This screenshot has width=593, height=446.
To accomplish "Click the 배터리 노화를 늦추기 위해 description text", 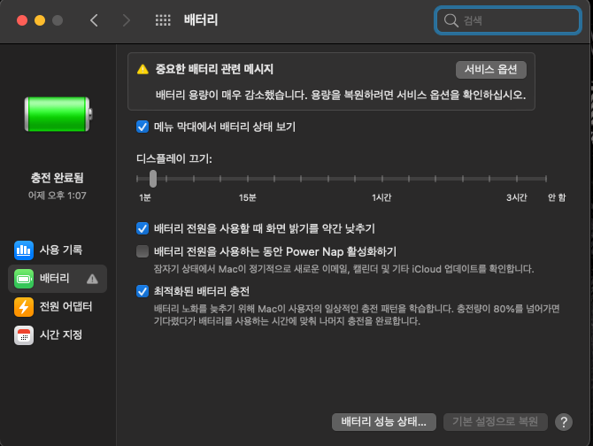I will click(357, 315).
